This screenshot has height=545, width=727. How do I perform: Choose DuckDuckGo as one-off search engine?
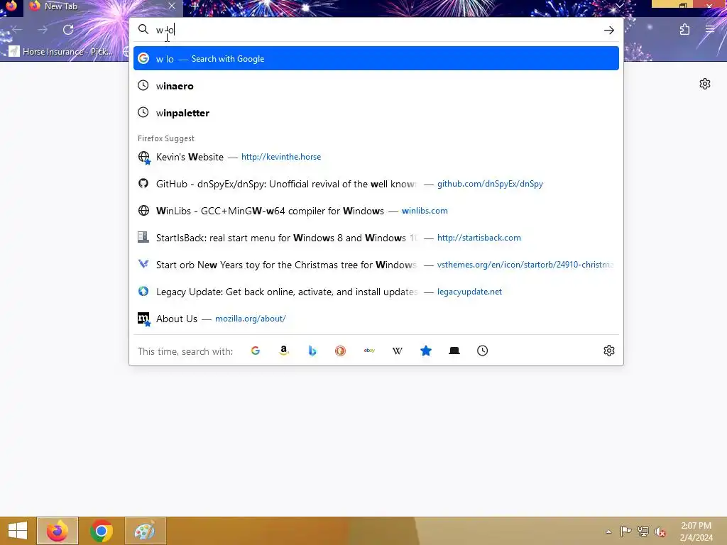click(340, 351)
